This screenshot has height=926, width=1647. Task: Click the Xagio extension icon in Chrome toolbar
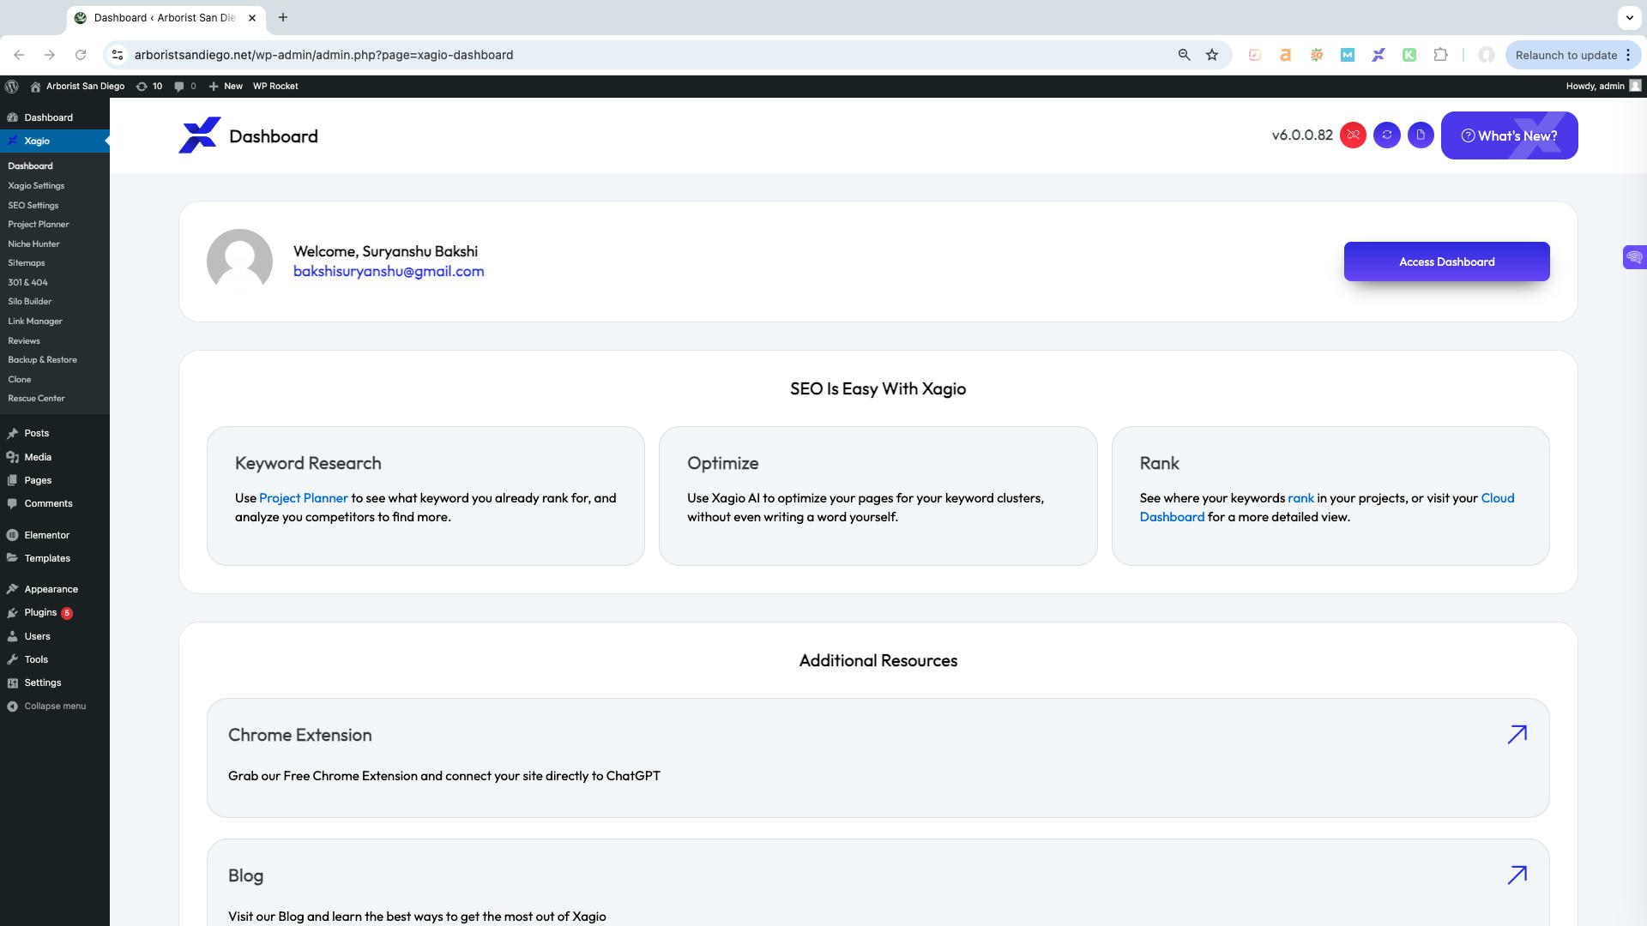(1379, 55)
